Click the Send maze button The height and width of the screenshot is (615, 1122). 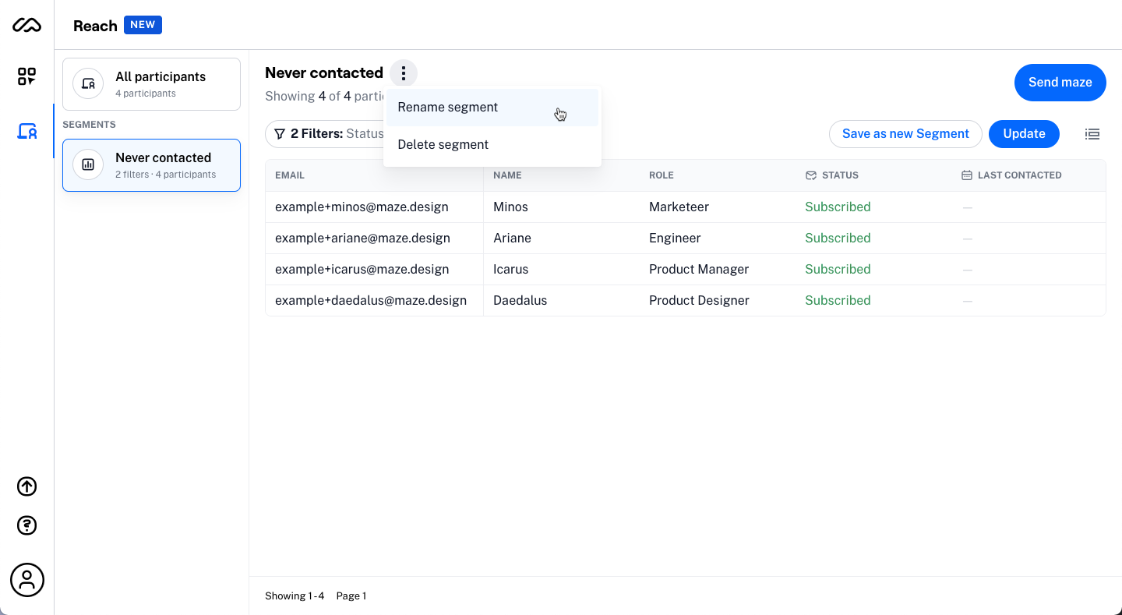(1060, 83)
